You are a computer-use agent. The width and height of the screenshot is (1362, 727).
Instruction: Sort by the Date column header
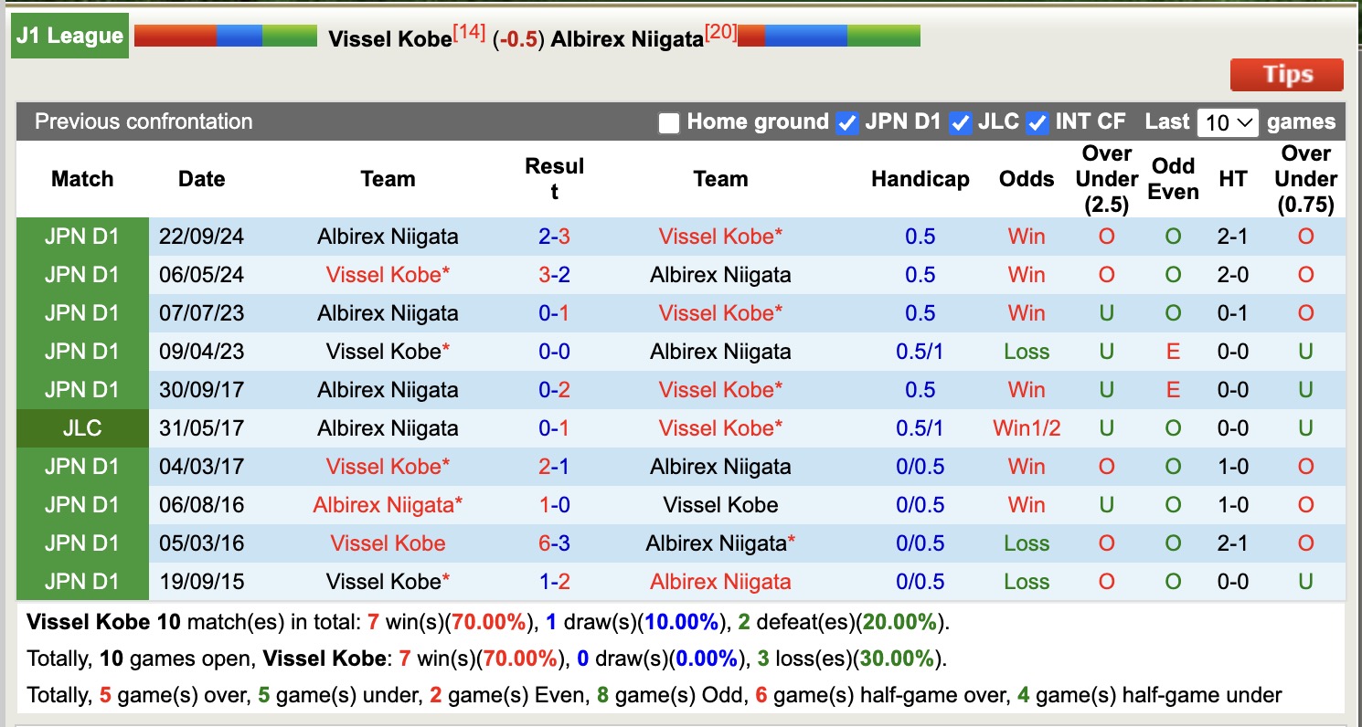pos(201,179)
